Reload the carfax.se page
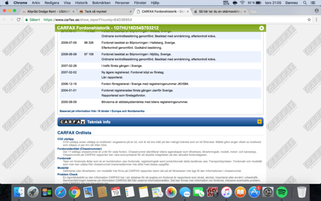 pyautogui.click(x=18, y=20)
